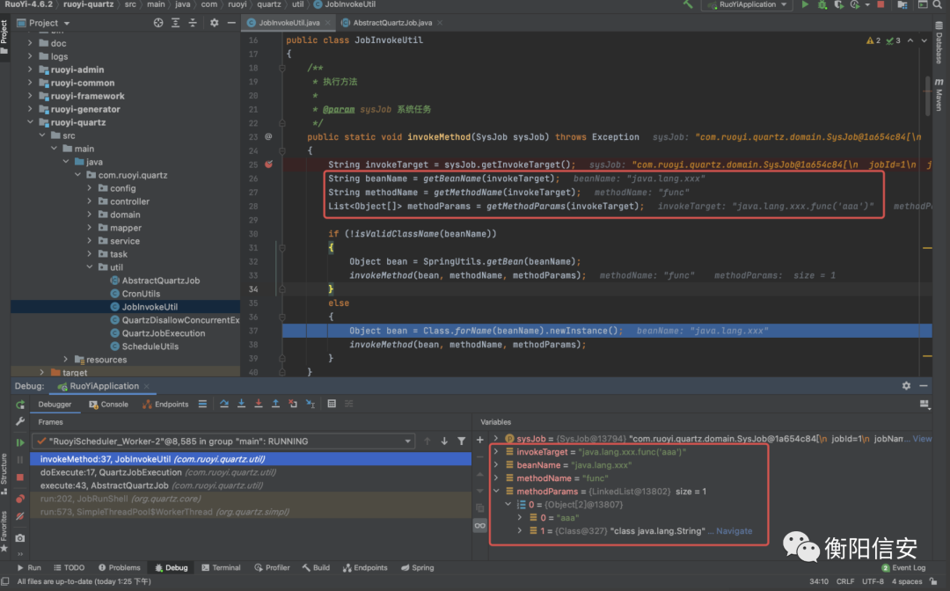Close the RuoYiApplication debug session tab
The image size is (950, 591).
coord(147,386)
